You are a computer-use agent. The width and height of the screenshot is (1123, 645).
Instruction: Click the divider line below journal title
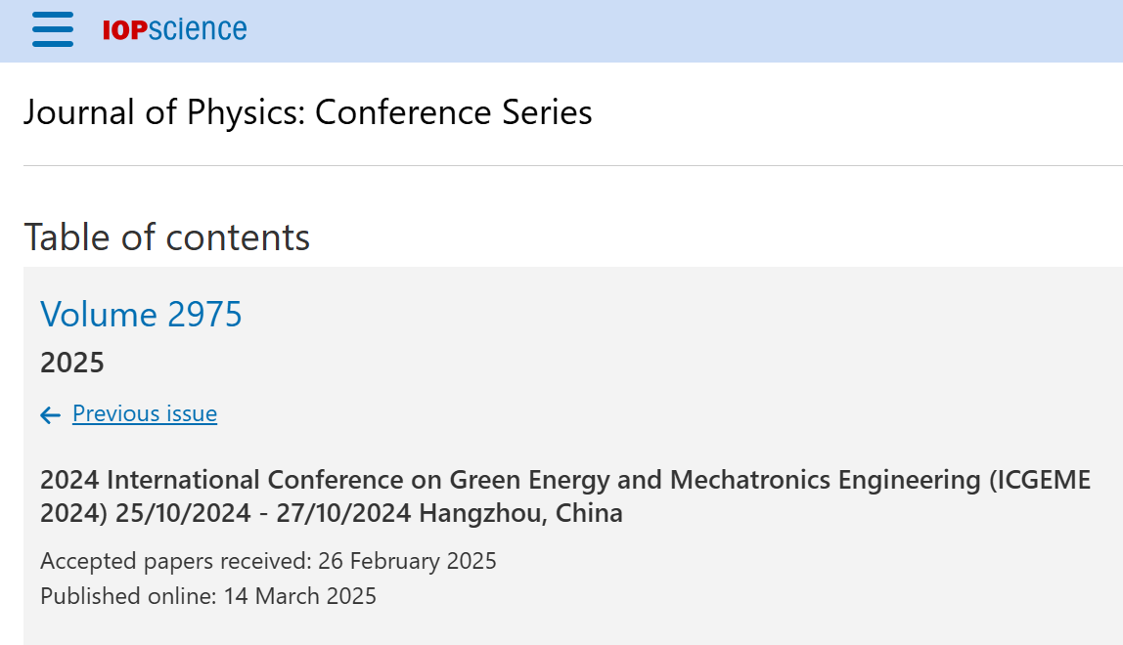tap(573, 165)
